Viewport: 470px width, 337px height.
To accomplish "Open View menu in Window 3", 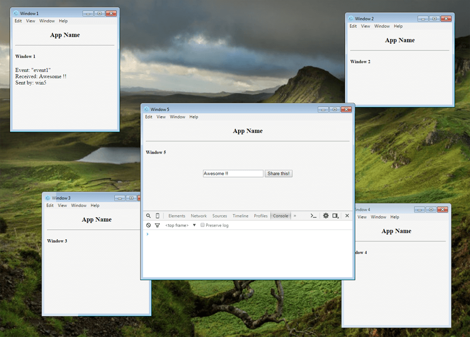I will pyautogui.click(x=63, y=205).
